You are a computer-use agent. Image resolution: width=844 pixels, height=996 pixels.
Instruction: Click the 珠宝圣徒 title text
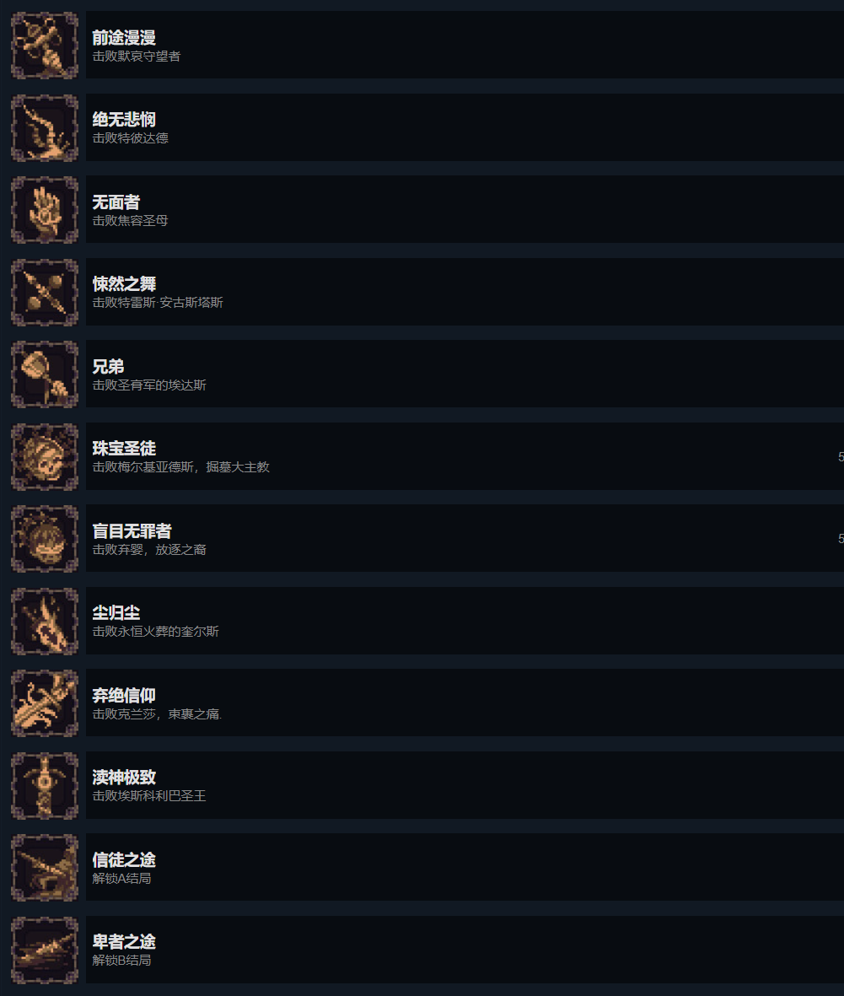[124, 449]
